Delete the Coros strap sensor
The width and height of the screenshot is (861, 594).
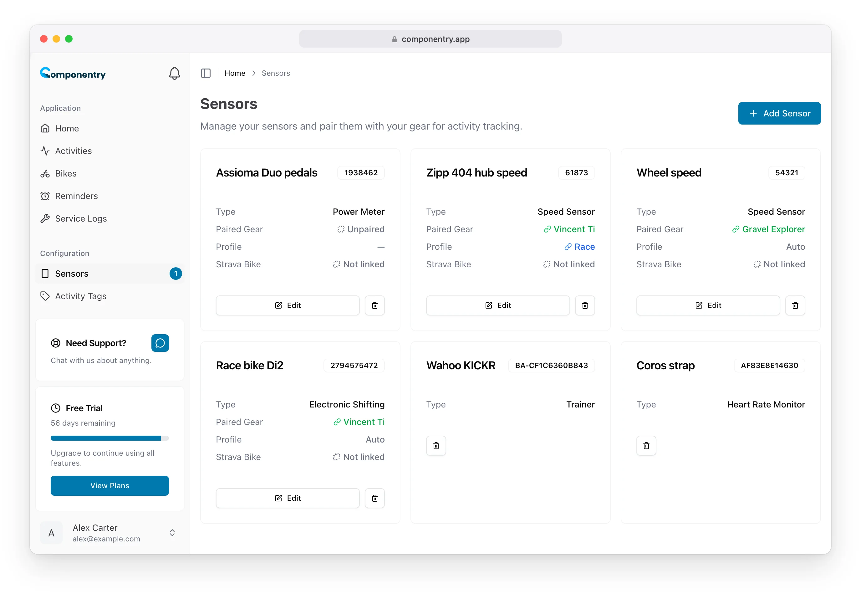point(646,446)
